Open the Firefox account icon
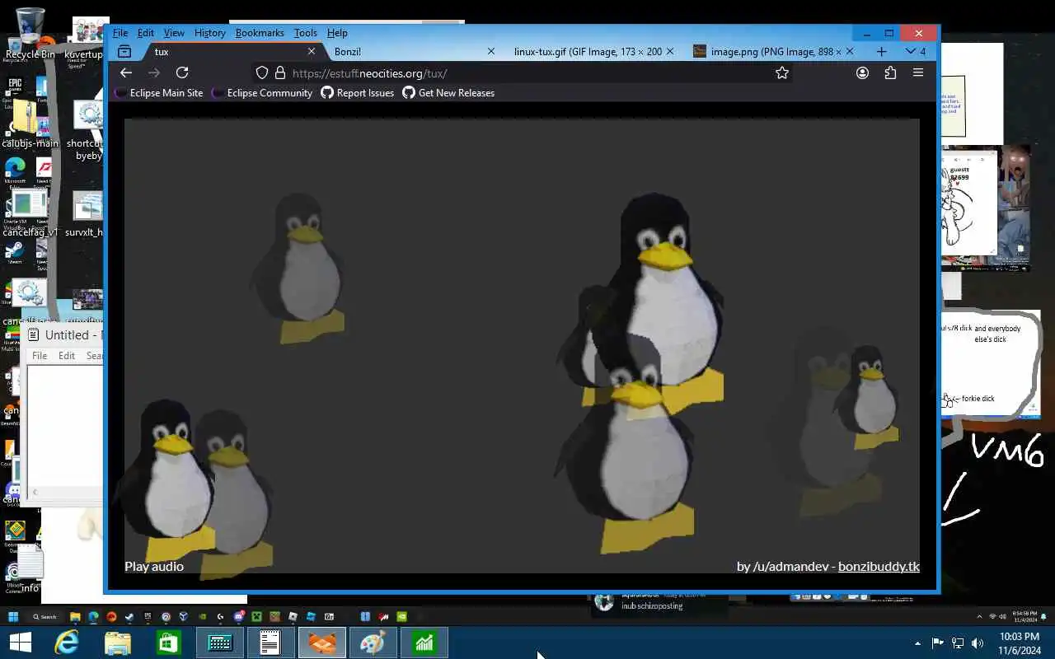This screenshot has height=659, width=1055. pyautogui.click(x=862, y=72)
